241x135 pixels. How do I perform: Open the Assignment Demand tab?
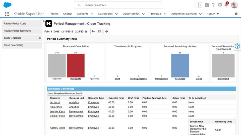184,14
